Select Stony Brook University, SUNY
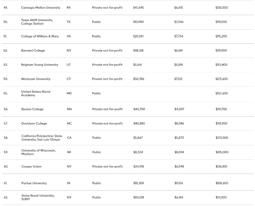 tap(38, 197)
